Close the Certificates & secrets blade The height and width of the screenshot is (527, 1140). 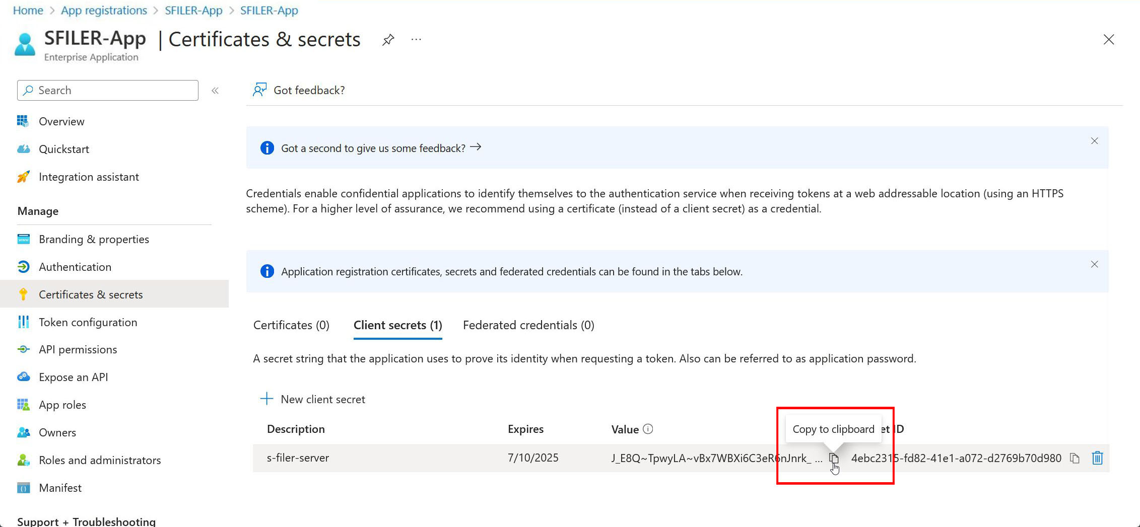click(x=1109, y=40)
